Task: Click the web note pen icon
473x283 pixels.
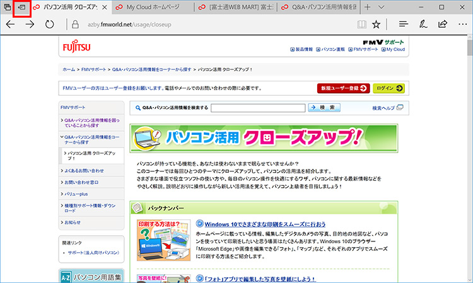Action: click(x=424, y=25)
